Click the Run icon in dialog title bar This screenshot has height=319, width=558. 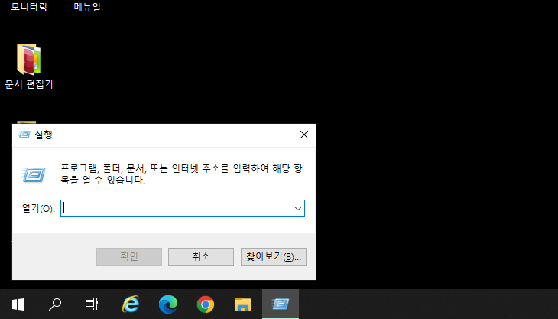tap(24, 135)
